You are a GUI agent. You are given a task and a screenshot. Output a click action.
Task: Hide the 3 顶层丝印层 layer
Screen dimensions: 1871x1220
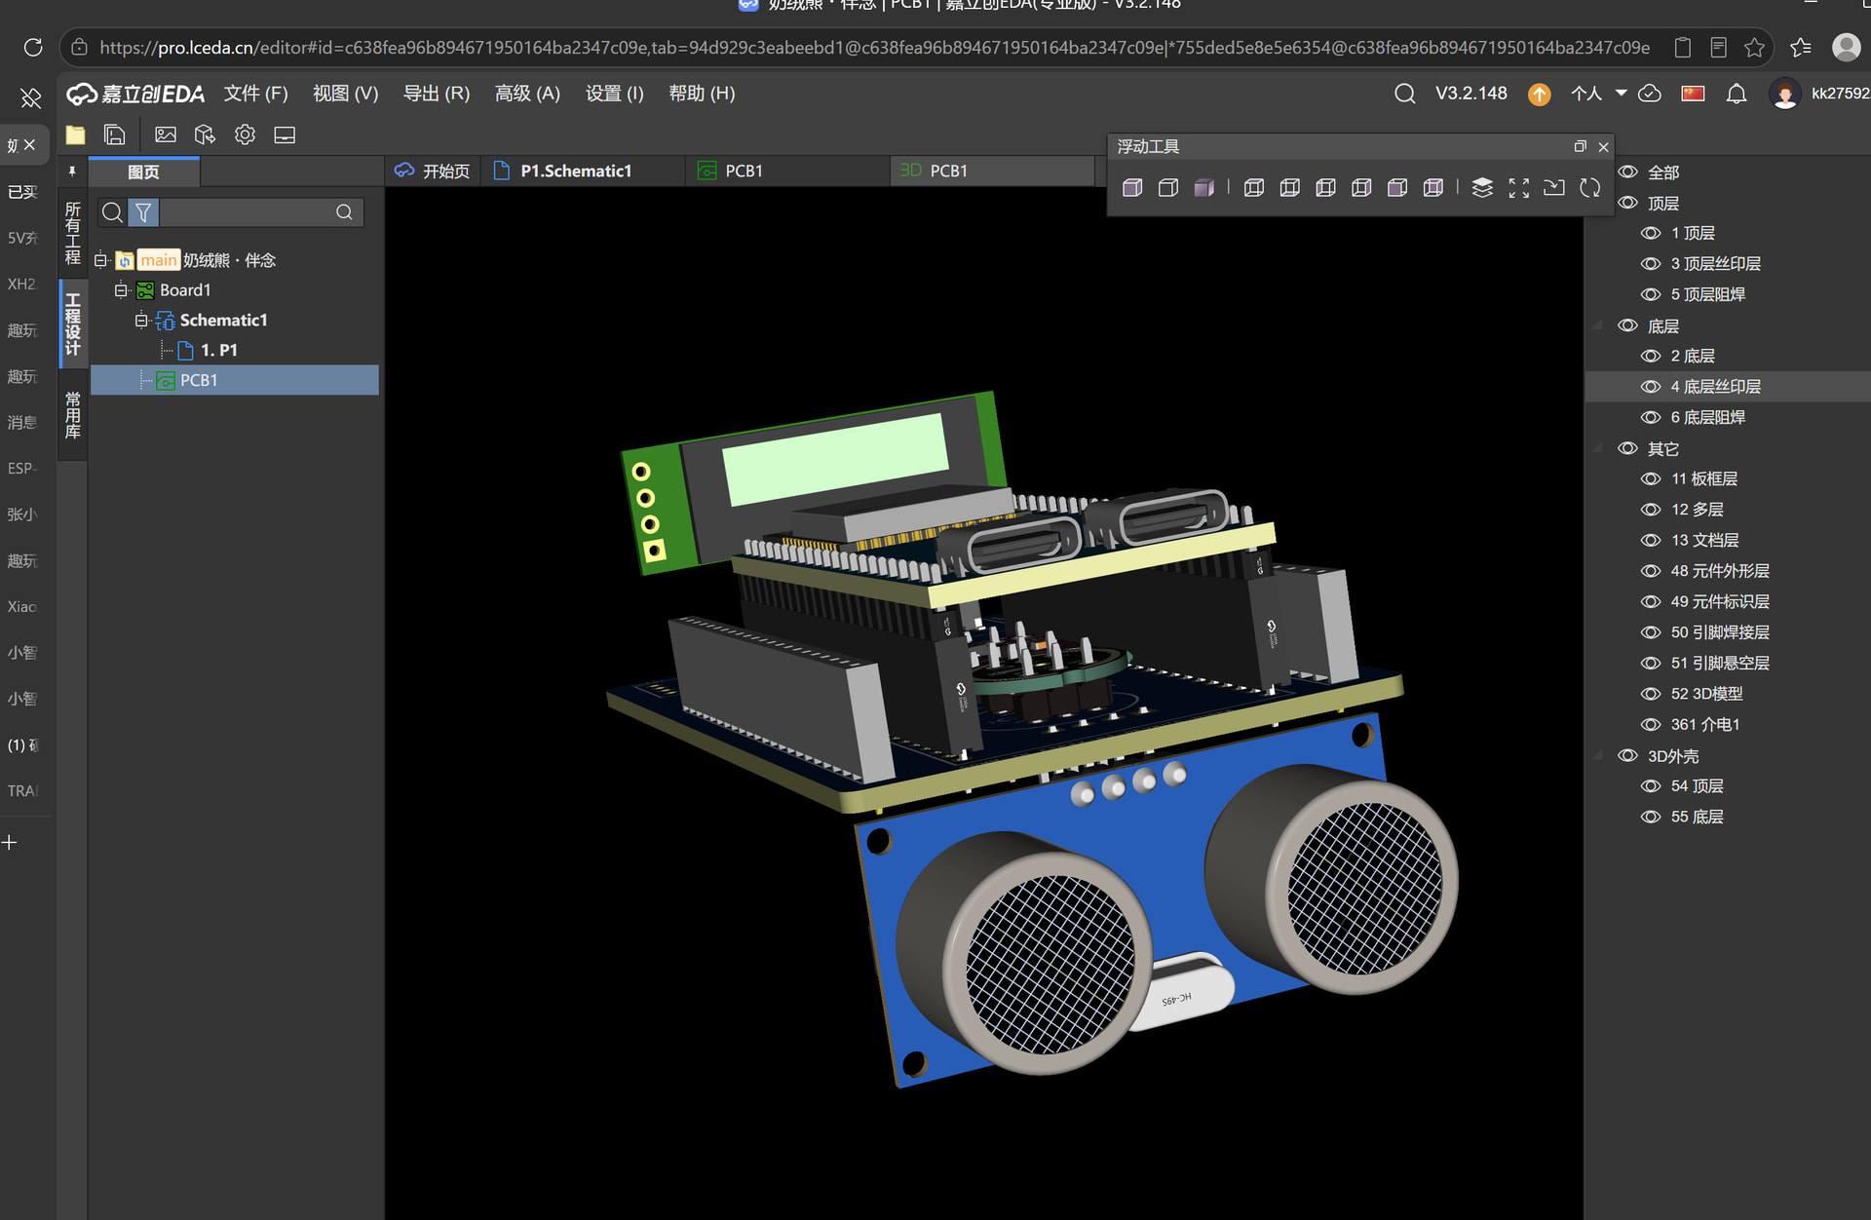pyautogui.click(x=1651, y=264)
